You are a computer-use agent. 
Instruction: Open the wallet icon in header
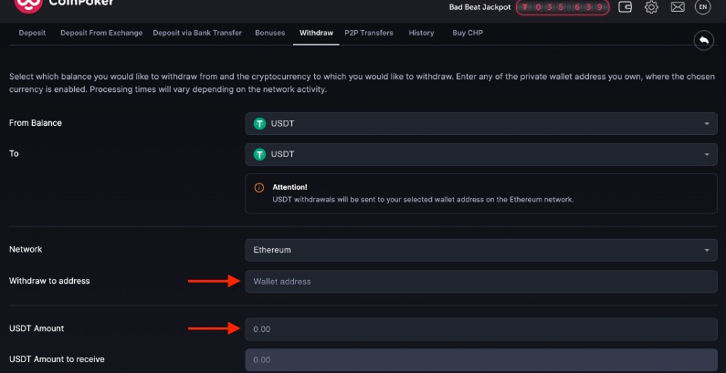click(626, 7)
